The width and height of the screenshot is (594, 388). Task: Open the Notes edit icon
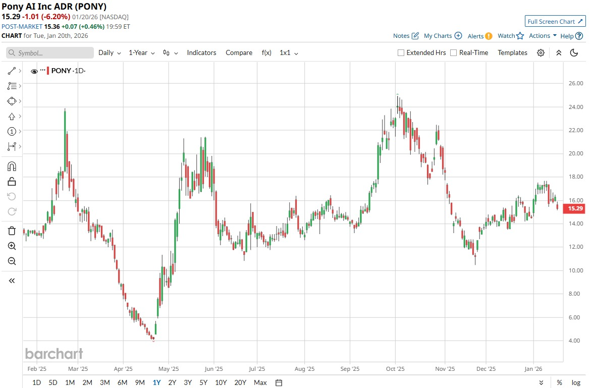[415, 36]
